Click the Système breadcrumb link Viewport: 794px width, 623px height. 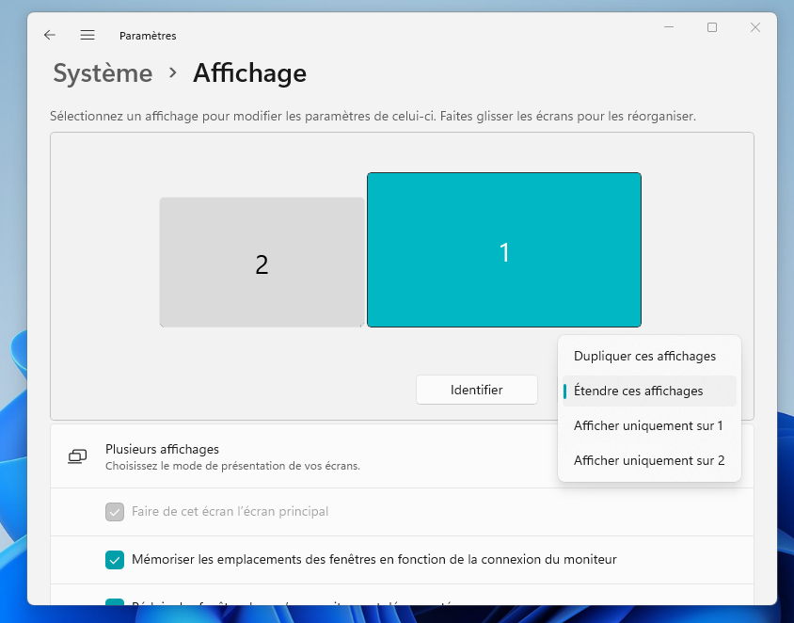103,73
